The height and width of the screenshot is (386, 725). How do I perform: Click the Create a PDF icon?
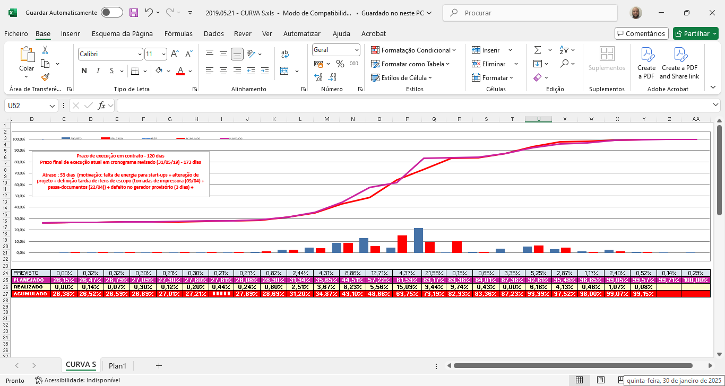click(x=646, y=63)
